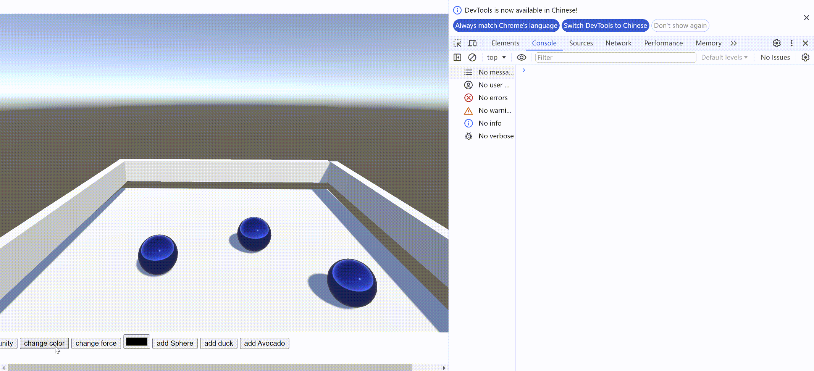Click the add duck button
The width and height of the screenshot is (814, 371).
pos(219,343)
